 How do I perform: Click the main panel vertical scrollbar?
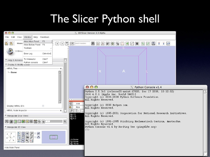(65, 85)
